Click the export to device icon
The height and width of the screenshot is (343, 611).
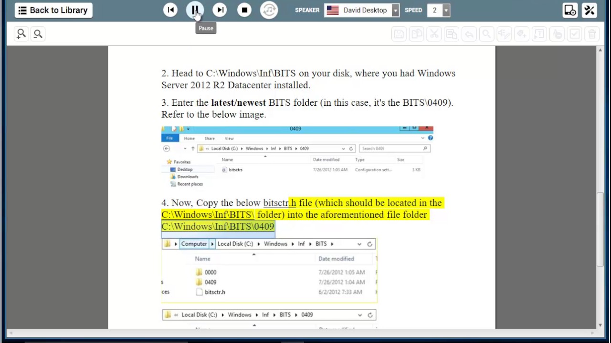pyautogui.click(x=570, y=10)
